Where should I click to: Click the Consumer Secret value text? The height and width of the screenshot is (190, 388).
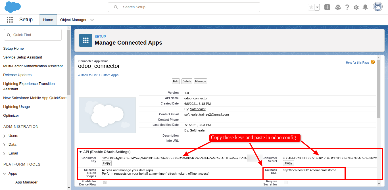pos(329,158)
